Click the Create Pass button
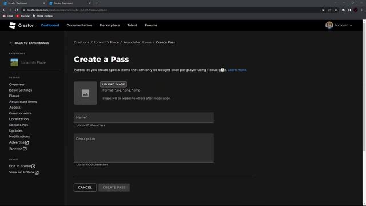 pyautogui.click(x=114, y=188)
